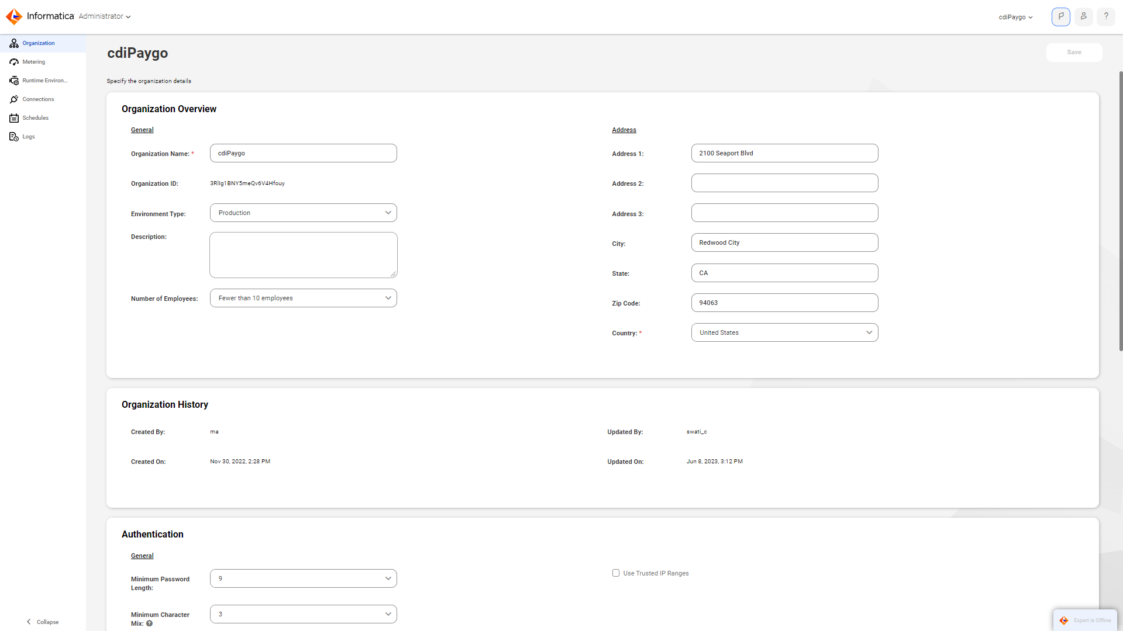This screenshot has width=1123, height=631.
Task: Click the Organization ID value 3RIlg1BNY5meQv6V4Hfouy
Action: click(247, 183)
